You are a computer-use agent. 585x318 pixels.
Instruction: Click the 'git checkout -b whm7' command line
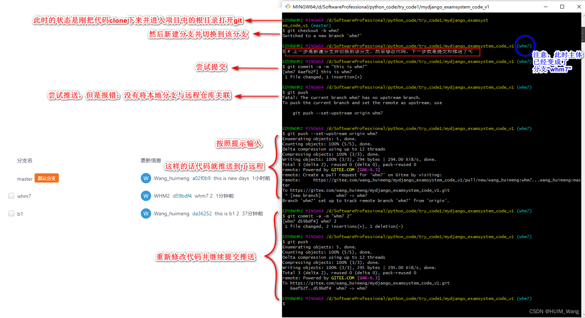coord(311,31)
